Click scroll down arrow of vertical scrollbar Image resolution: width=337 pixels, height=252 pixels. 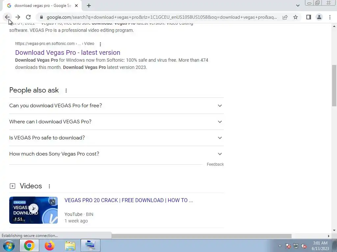[334, 230]
